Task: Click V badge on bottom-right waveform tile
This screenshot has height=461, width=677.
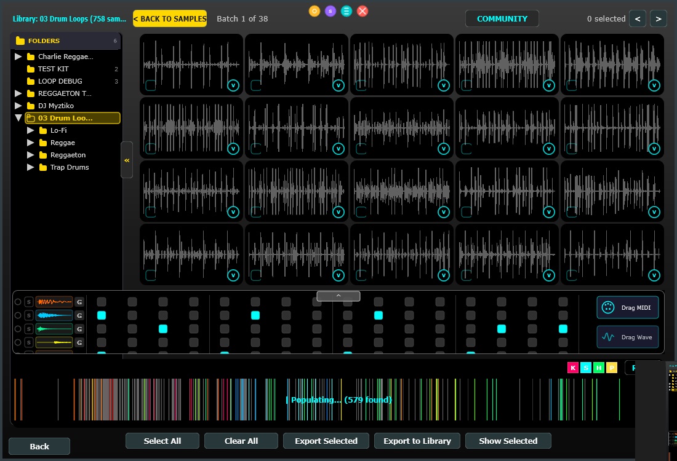Action: pos(654,275)
